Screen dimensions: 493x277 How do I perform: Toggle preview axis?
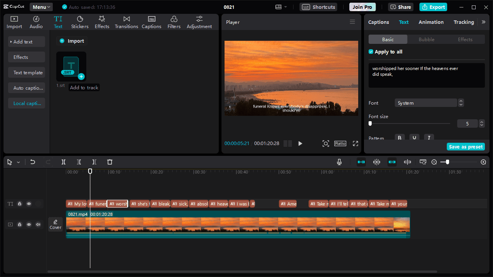click(407, 162)
